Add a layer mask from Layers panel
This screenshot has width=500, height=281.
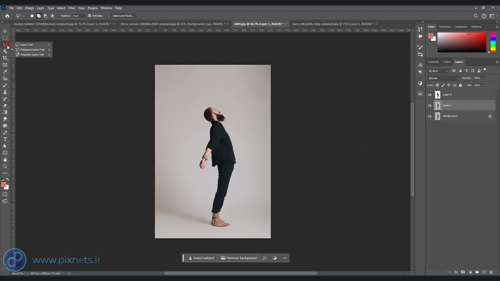[x=463, y=272]
